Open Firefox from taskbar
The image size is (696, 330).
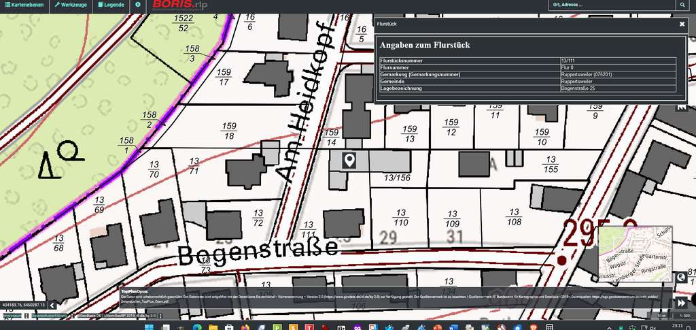pyautogui.click(x=245, y=327)
